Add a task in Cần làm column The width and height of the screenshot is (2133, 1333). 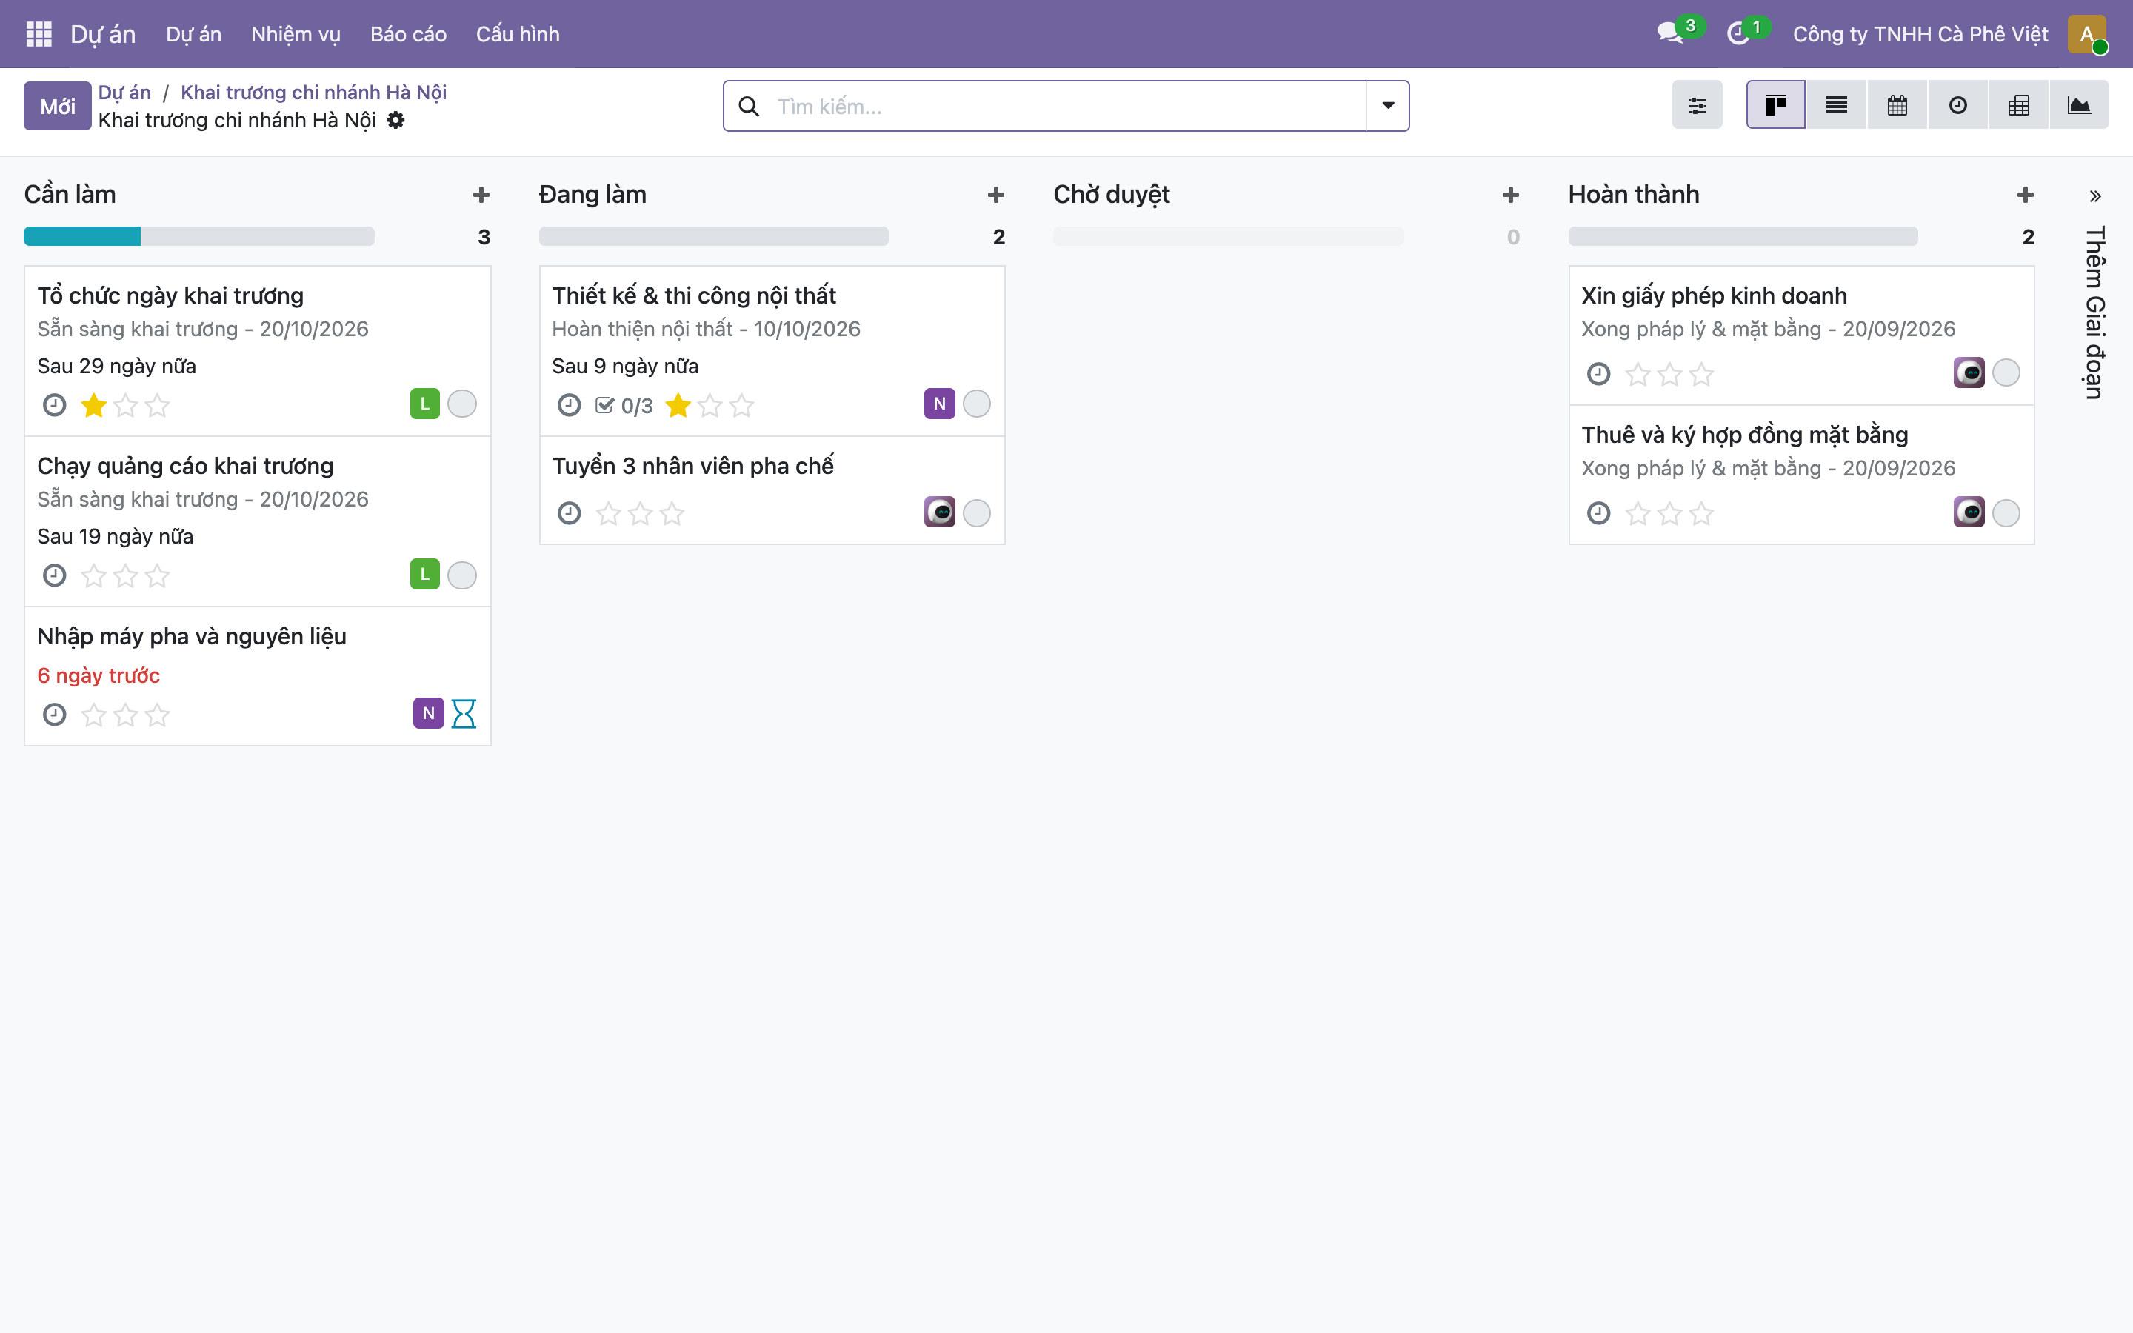[481, 195]
